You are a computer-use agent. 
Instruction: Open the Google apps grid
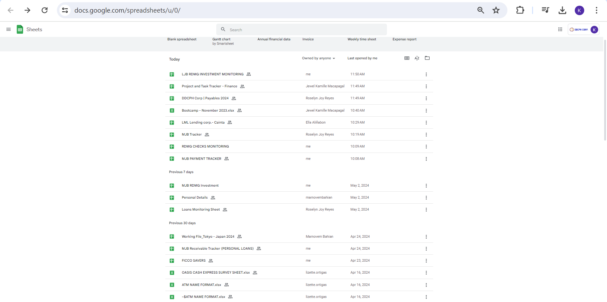tap(560, 30)
